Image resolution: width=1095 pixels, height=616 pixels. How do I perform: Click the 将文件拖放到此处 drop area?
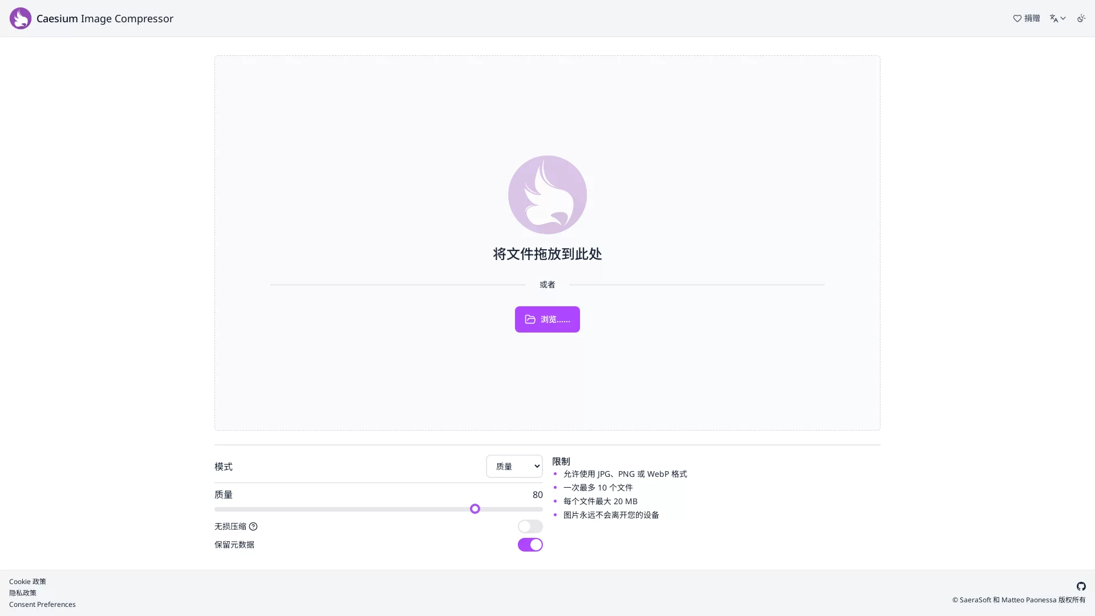[547, 254]
